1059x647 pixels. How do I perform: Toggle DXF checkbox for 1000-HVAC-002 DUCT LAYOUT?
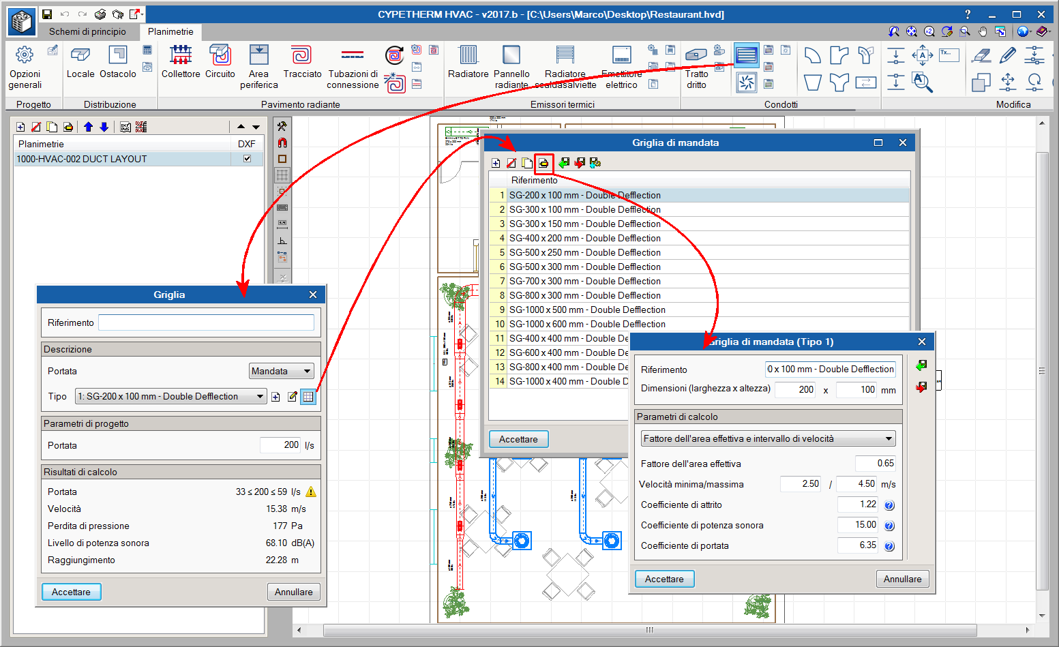(247, 158)
